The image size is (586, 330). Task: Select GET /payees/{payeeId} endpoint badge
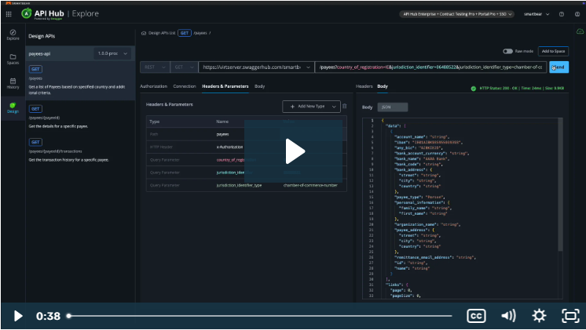(x=35, y=109)
